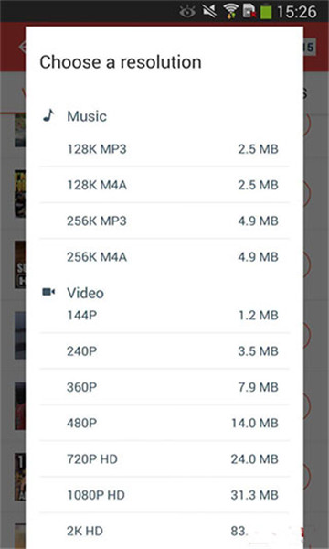The width and height of the screenshot is (329, 549).
Task: Tap the muted sound status icon
Action: click(x=208, y=12)
